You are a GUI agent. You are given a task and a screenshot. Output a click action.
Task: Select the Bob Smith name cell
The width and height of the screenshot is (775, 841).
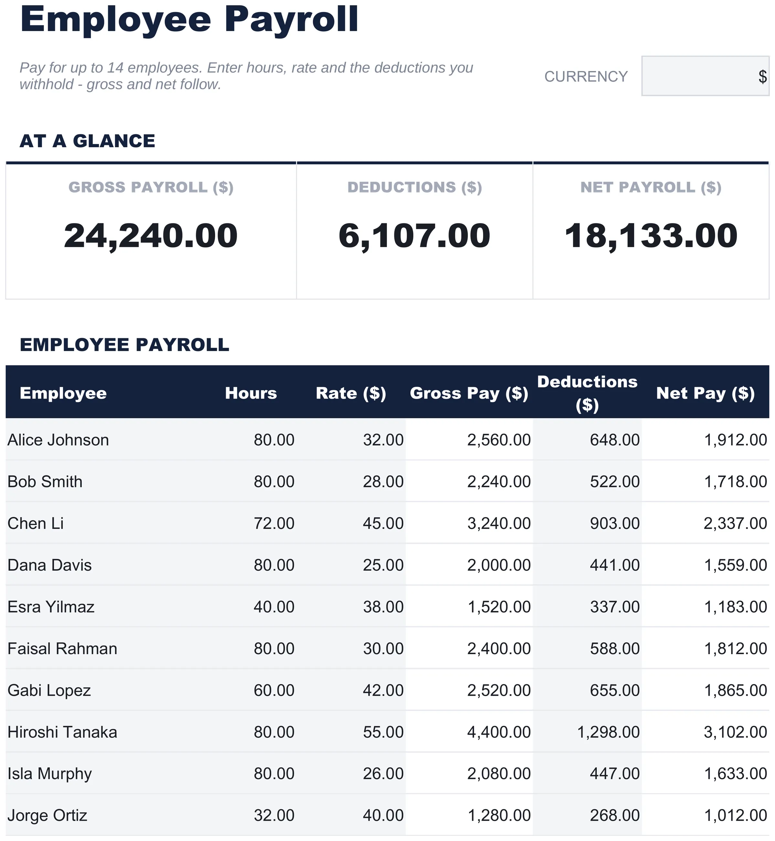point(45,481)
